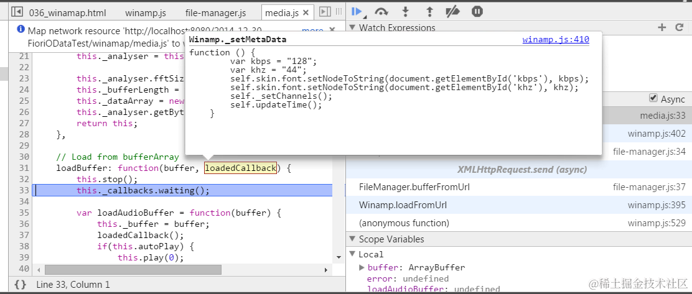Click the 'this.stop();' code line
Image resolution: width=692 pixels, height=294 pixels.
(x=107, y=180)
